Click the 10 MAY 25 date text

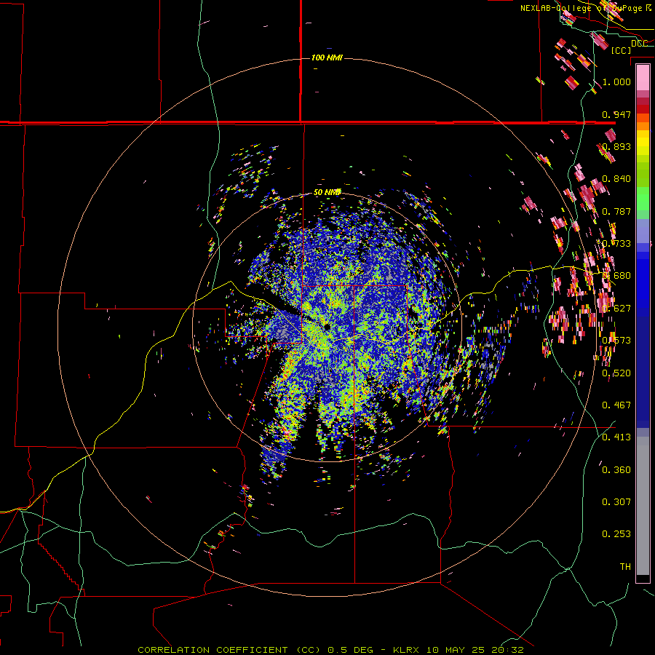tap(456, 650)
